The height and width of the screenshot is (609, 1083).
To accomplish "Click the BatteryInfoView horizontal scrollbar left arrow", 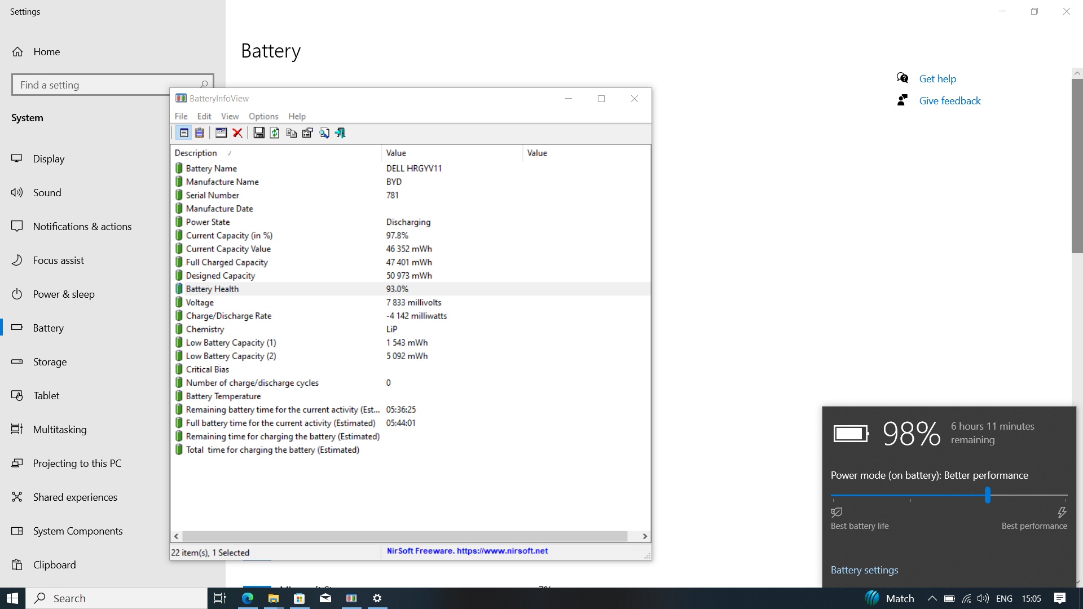I will pyautogui.click(x=177, y=536).
